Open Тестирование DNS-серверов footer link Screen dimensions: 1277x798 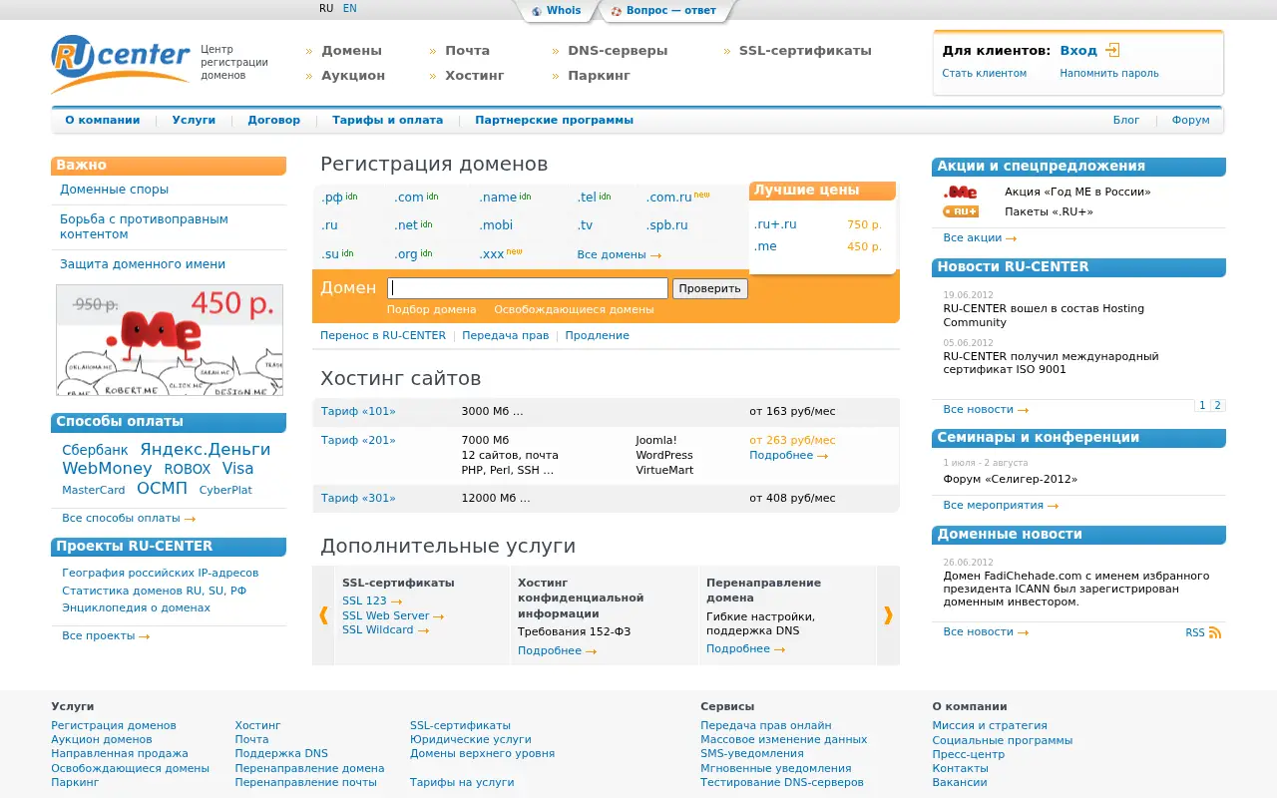coord(782,782)
